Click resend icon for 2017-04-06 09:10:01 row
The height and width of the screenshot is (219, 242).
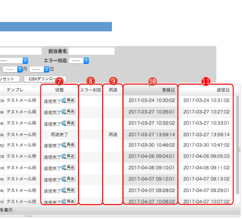point(68,167)
